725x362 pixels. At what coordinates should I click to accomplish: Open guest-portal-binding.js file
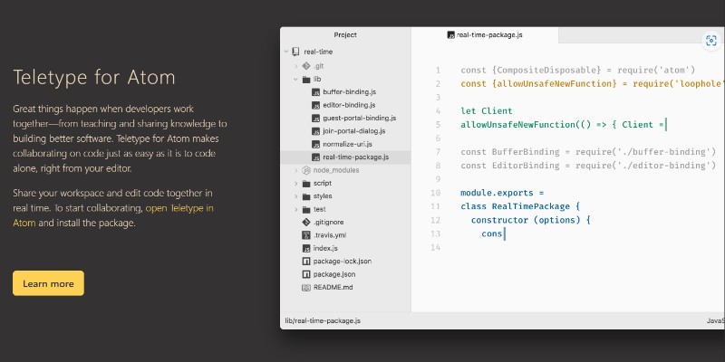pyautogui.click(x=359, y=119)
